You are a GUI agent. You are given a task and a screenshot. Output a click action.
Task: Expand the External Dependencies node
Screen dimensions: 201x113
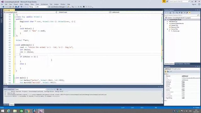point(167,24)
